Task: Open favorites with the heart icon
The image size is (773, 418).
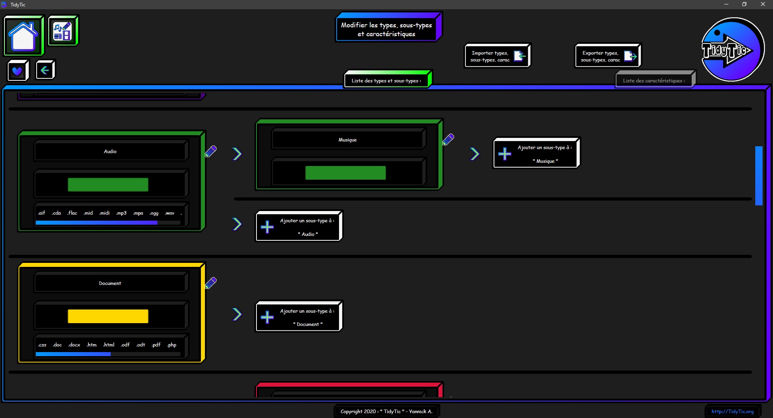Action: pyautogui.click(x=17, y=71)
